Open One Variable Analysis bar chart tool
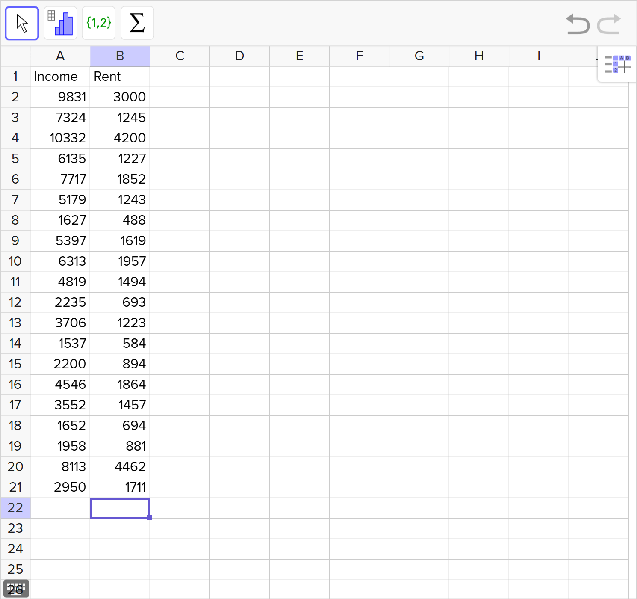The height and width of the screenshot is (599, 637). pyautogui.click(x=60, y=23)
